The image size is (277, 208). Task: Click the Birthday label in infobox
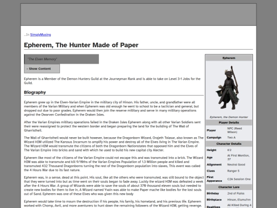click(213, 193)
